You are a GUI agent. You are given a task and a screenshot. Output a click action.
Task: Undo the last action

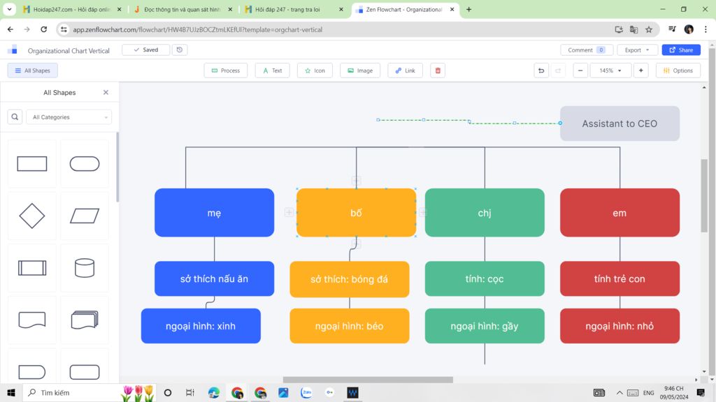(x=541, y=70)
